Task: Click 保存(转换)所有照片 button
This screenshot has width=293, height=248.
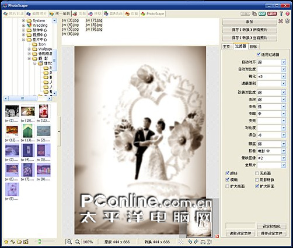Action: point(249,30)
